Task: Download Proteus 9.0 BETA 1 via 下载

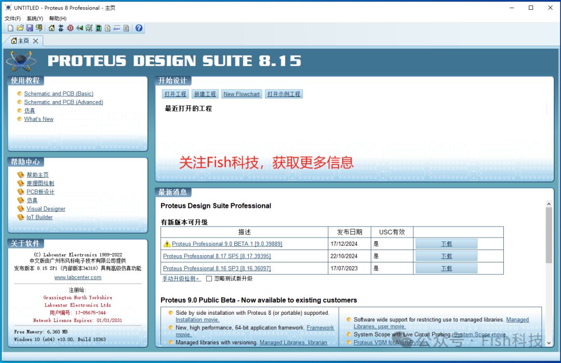Action: pos(446,244)
